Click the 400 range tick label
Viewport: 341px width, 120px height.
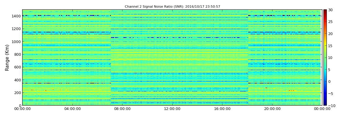[x=17, y=80]
